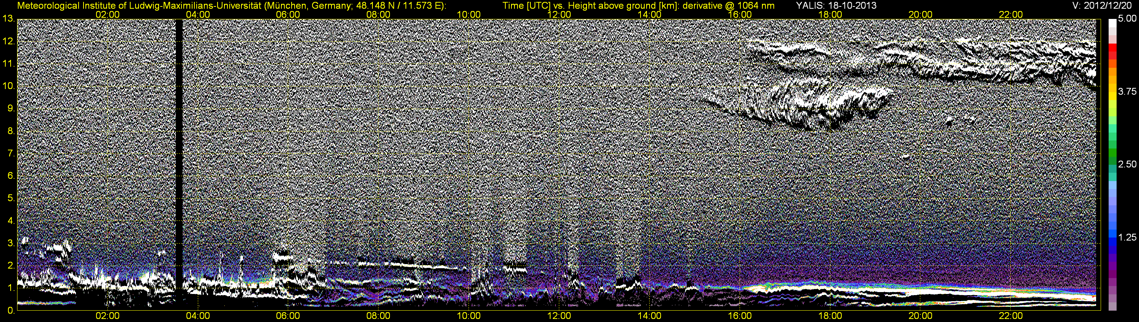The height and width of the screenshot is (322, 1139).
Task: Select the 14:00 tick on the bottom time axis
Action: (650, 316)
